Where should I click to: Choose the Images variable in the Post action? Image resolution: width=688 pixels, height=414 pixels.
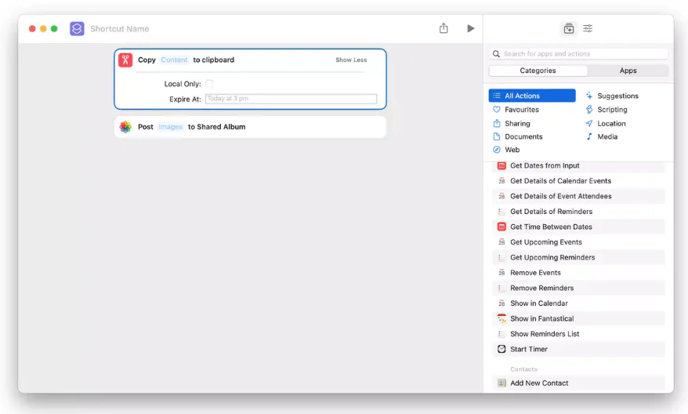point(170,127)
